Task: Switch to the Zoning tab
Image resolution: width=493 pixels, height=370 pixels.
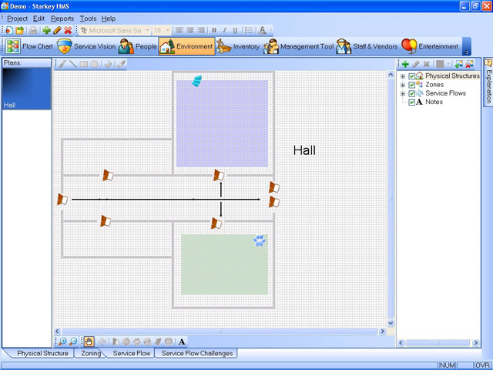Action: [91, 353]
